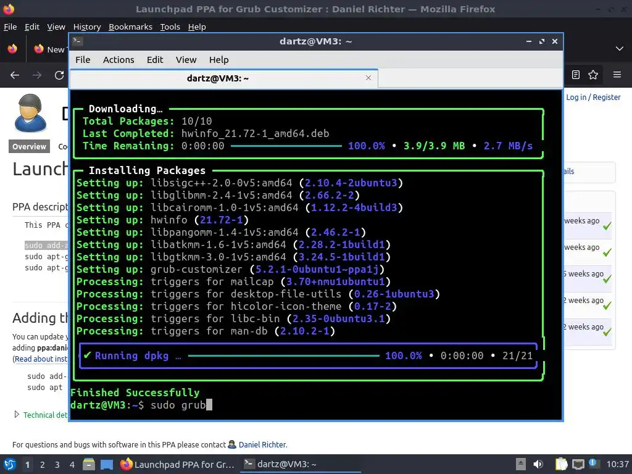
Task: Click the 'sudo add-a' highlighted command text
Action: click(46, 246)
